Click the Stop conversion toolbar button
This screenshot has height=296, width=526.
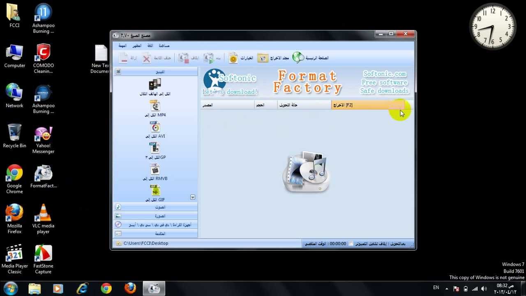point(189,58)
